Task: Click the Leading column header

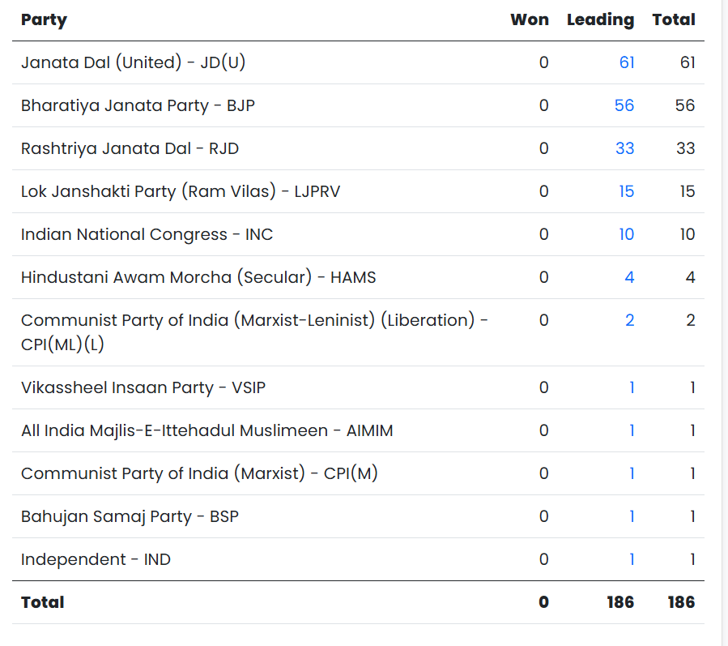Action: (600, 20)
